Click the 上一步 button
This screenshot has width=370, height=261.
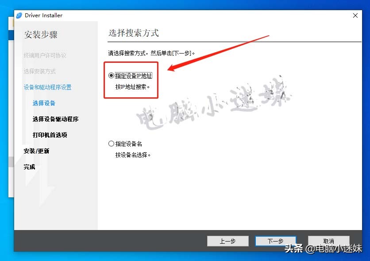227,241
